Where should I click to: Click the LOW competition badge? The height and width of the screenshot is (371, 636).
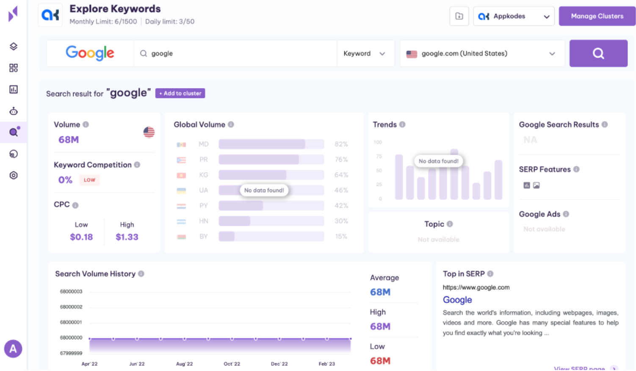(89, 180)
